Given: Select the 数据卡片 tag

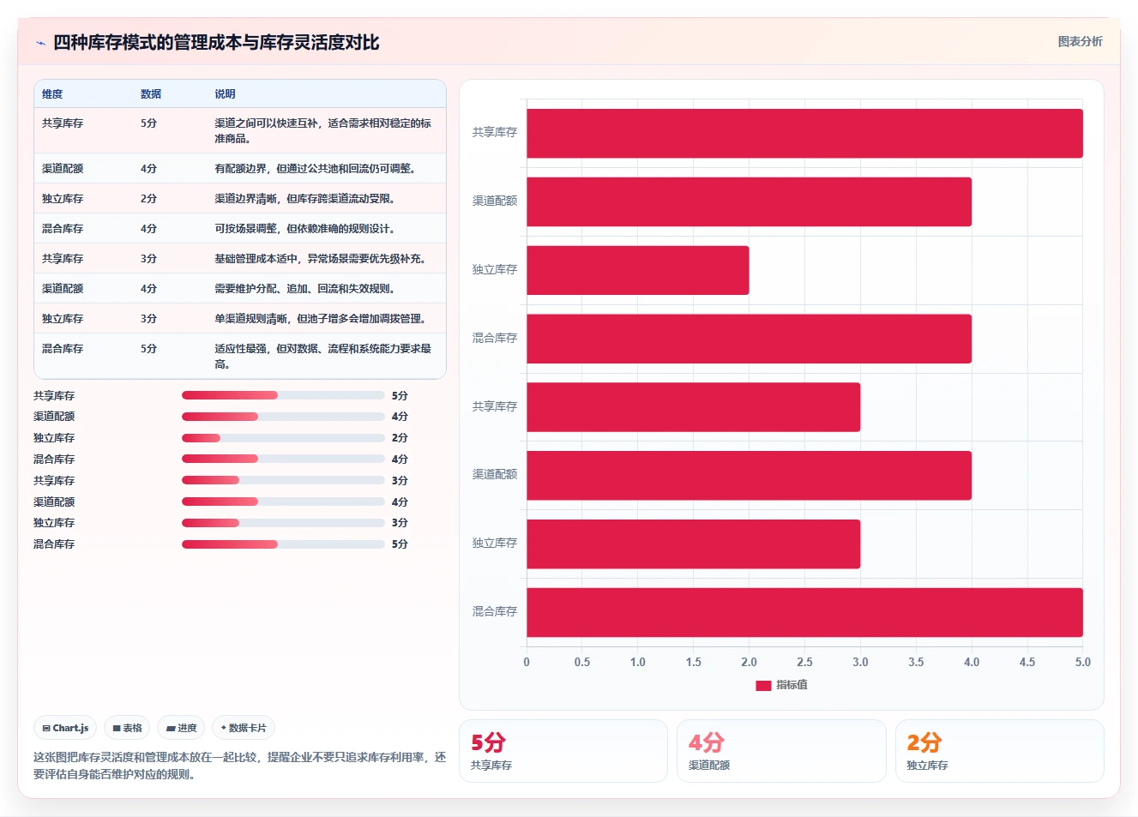Looking at the screenshot, I should point(244,728).
